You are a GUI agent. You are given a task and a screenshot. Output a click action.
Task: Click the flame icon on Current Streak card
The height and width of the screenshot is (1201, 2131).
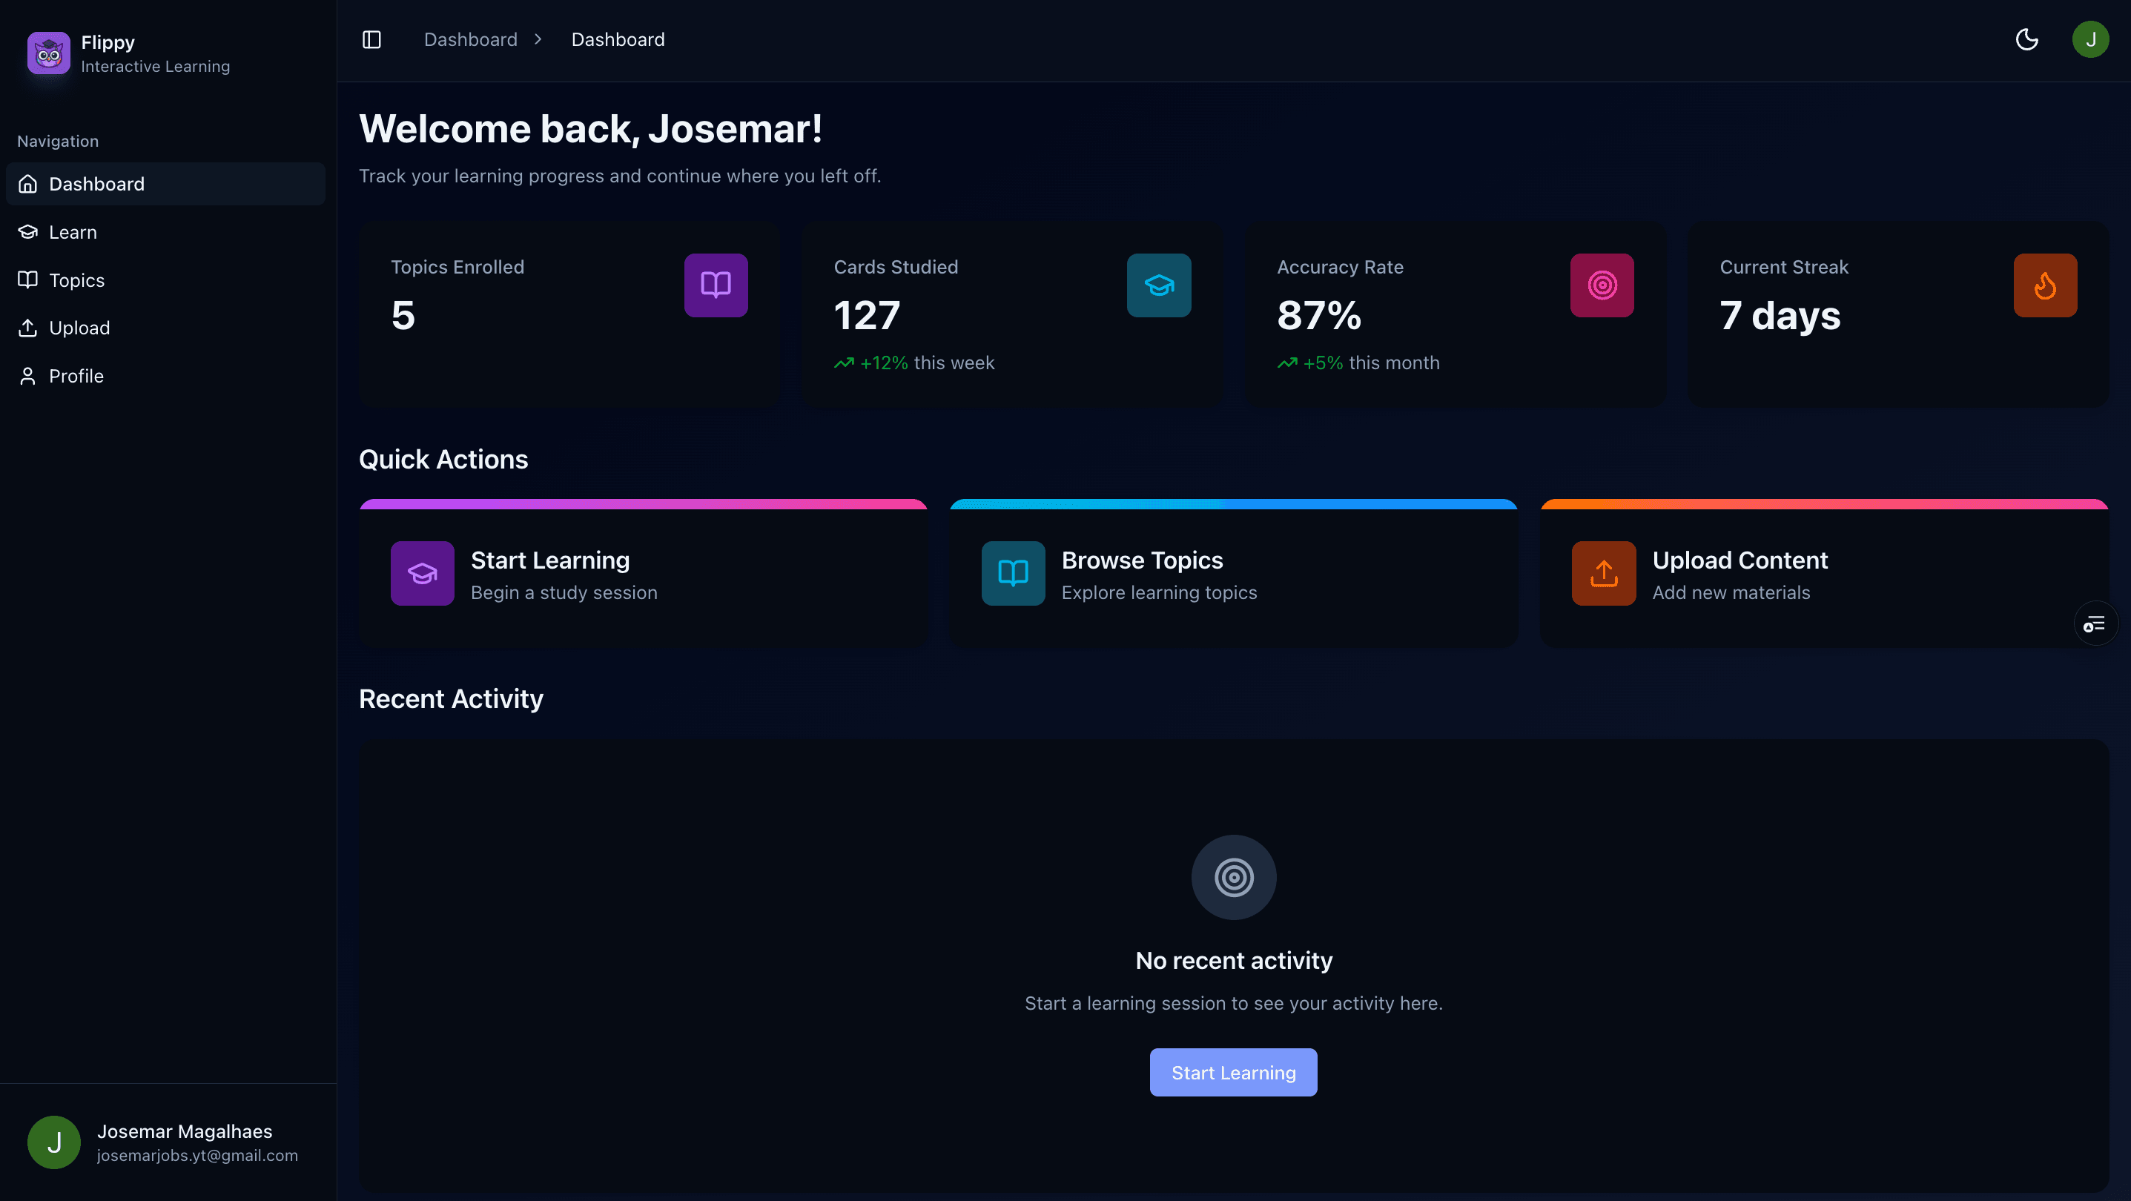[x=2045, y=285]
